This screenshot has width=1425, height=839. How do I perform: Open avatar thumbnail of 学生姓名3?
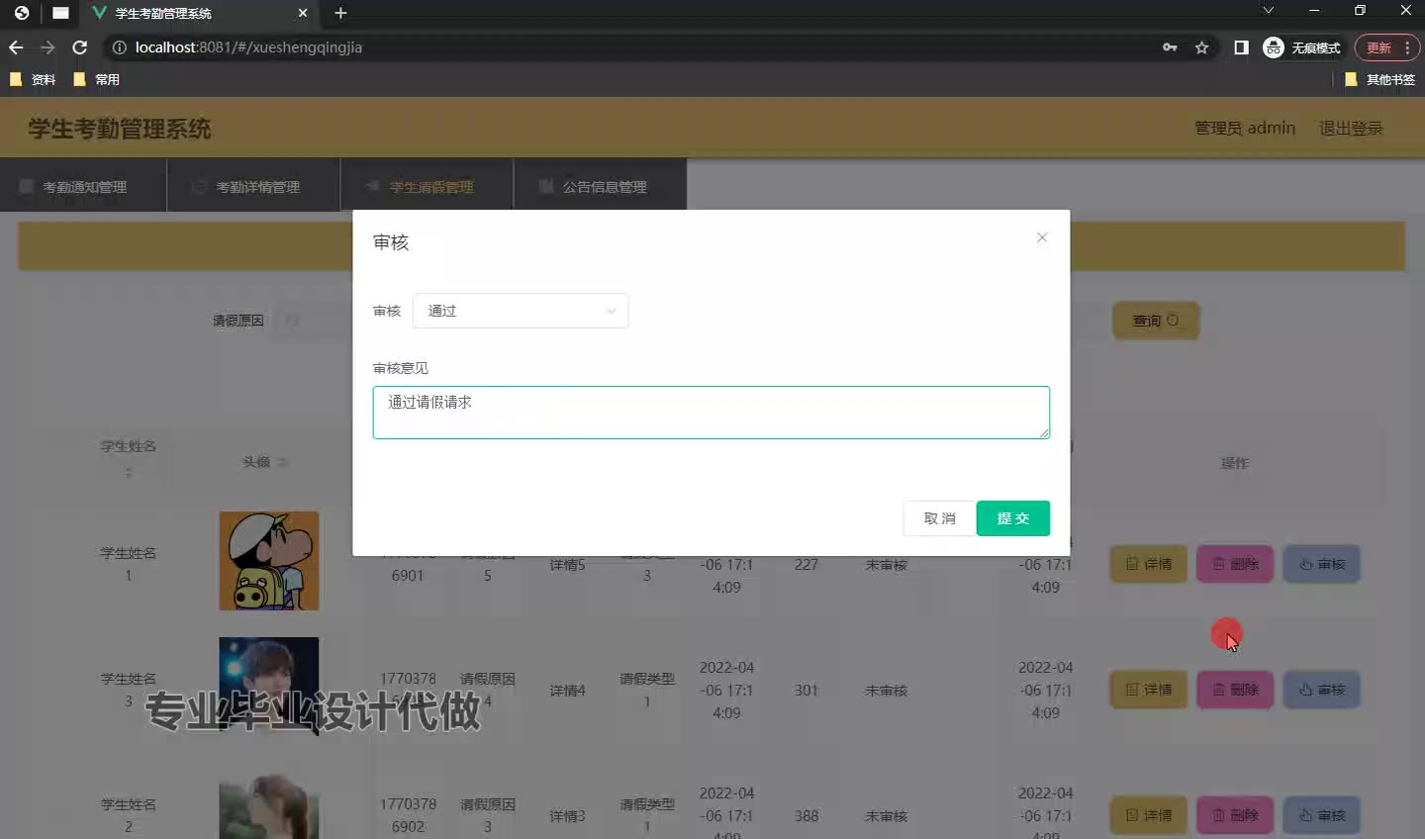pos(269,687)
